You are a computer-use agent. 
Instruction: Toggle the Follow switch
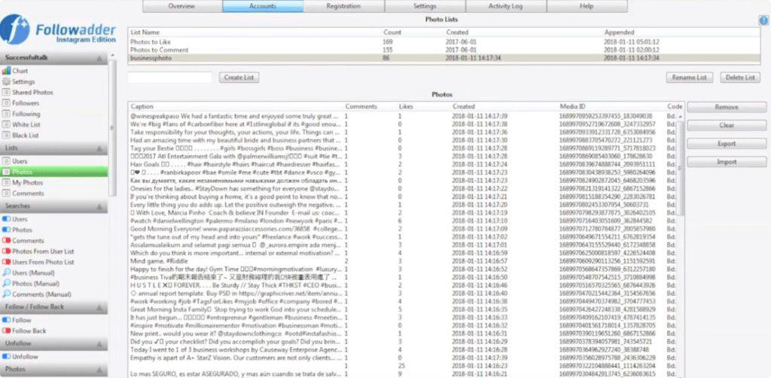pyautogui.click(x=6, y=320)
